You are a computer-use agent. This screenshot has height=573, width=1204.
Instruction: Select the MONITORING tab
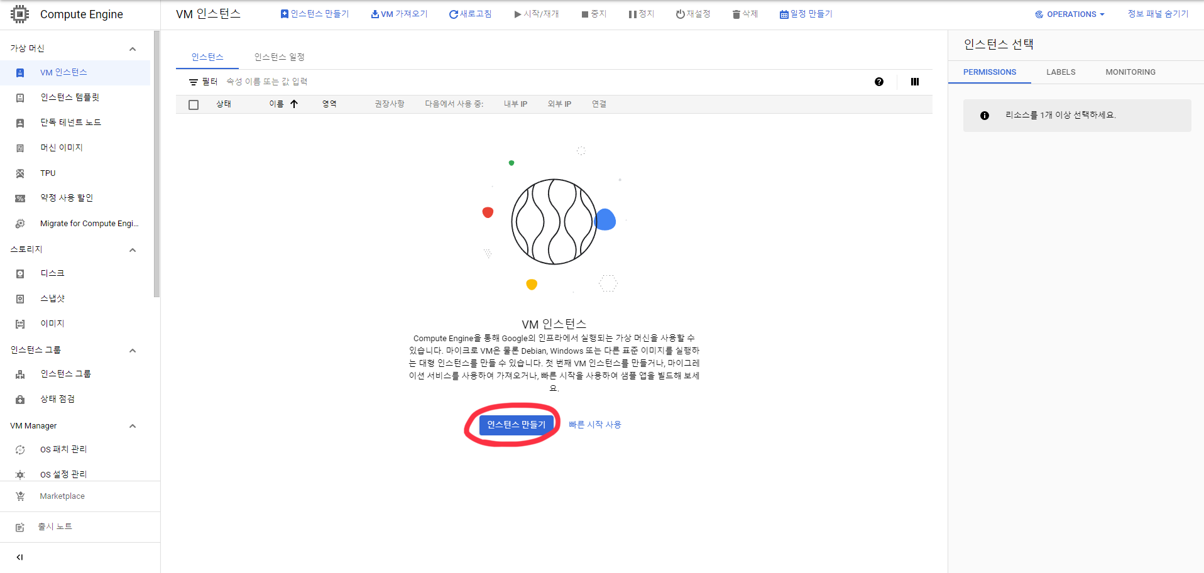click(1130, 72)
